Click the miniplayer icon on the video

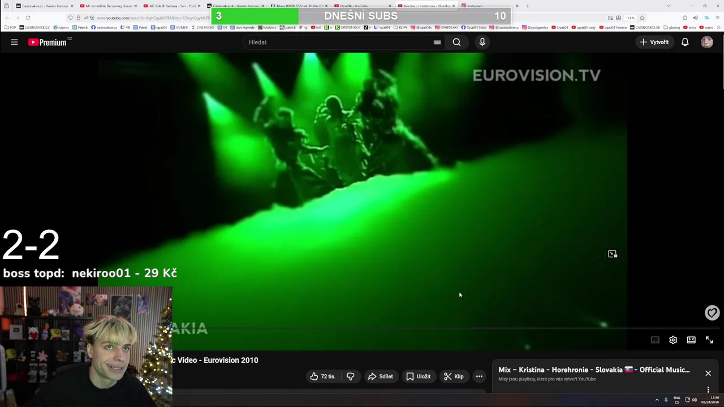pos(613,254)
